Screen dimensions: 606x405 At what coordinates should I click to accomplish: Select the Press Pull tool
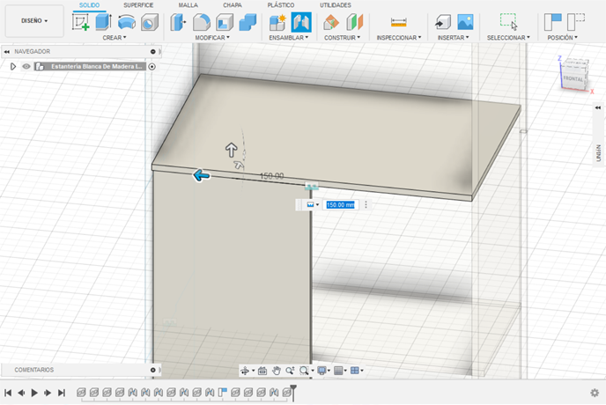(x=178, y=22)
